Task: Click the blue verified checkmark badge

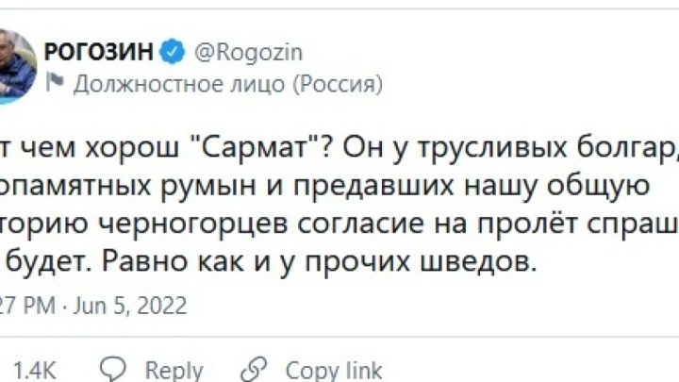Action: (174, 51)
